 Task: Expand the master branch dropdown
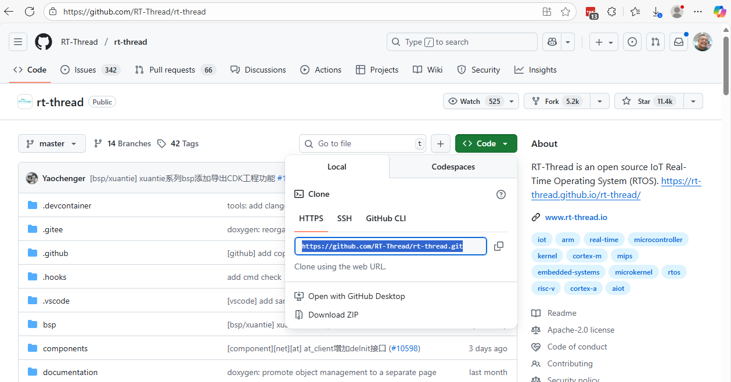[52, 143]
